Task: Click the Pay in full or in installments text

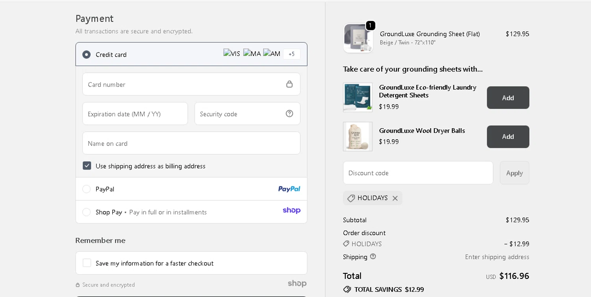Action: (168, 212)
